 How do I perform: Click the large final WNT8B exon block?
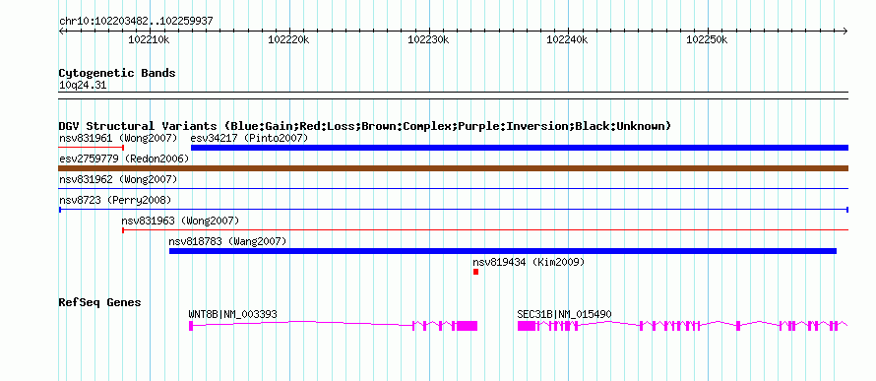coord(468,326)
